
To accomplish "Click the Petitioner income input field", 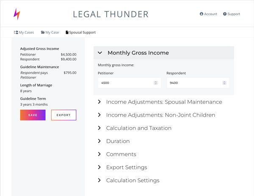I will pyautogui.click(x=125, y=83).
